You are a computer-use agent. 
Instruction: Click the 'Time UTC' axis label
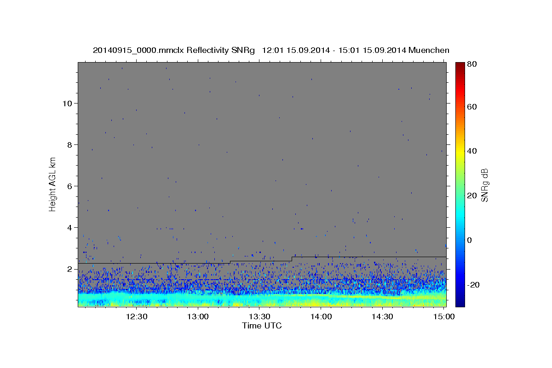click(x=262, y=326)
